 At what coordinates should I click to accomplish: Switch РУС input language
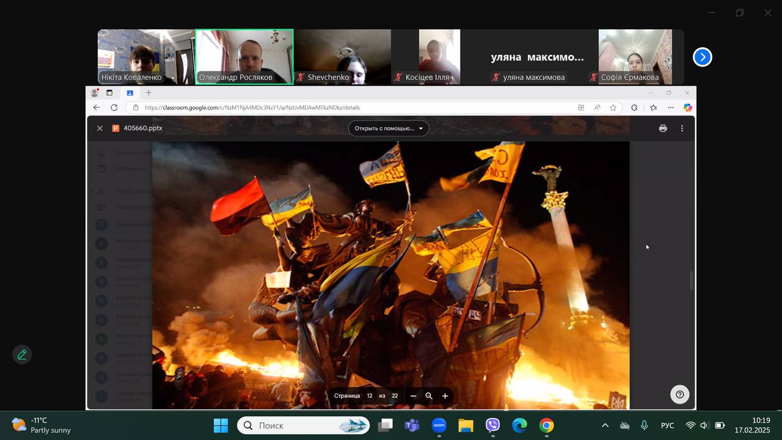pos(667,425)
